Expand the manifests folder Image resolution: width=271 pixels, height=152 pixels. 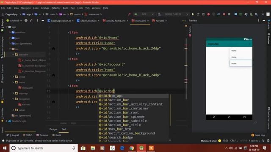[x=10, y=33]
